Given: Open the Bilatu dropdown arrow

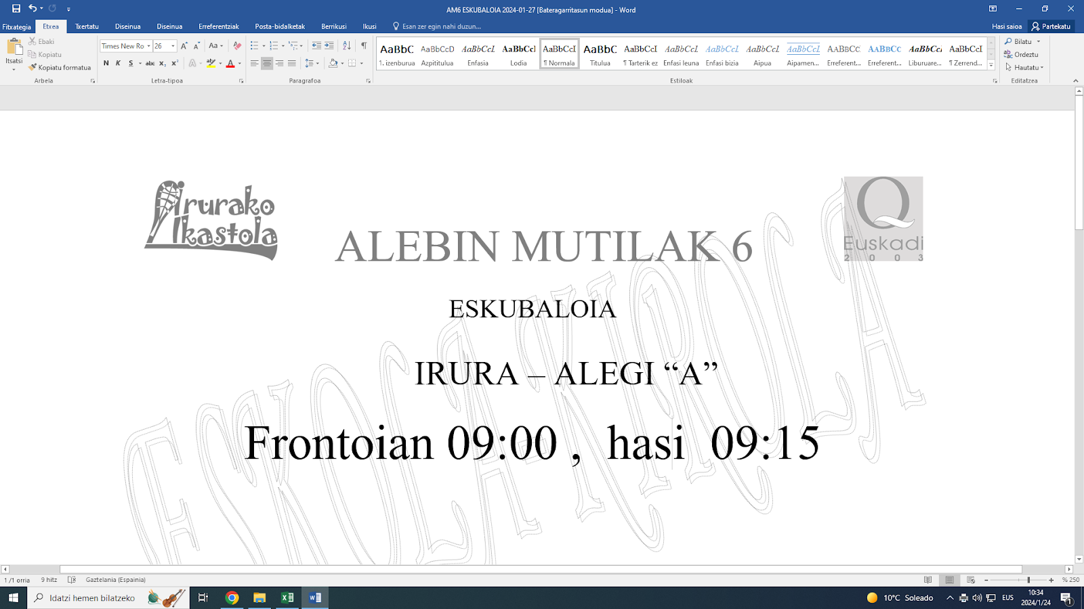Looking at the screenshot, I should [1039, 42].
